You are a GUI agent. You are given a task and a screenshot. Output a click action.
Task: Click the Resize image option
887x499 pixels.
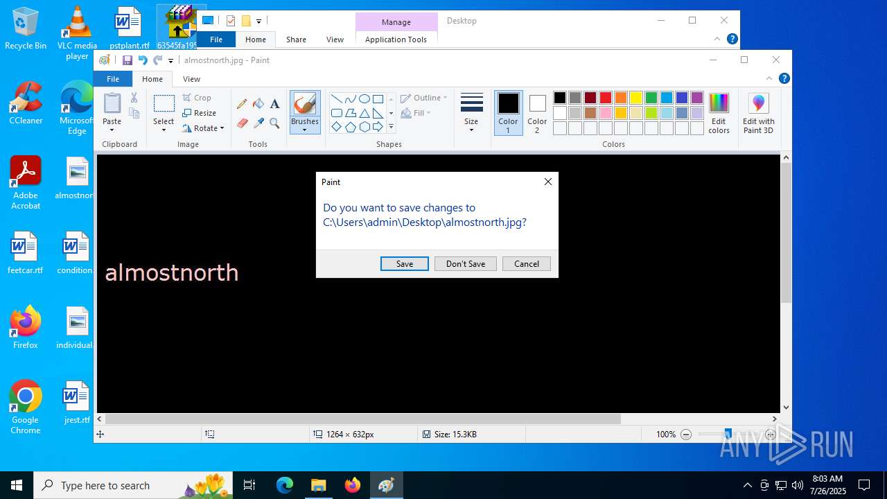pos(200,113)
